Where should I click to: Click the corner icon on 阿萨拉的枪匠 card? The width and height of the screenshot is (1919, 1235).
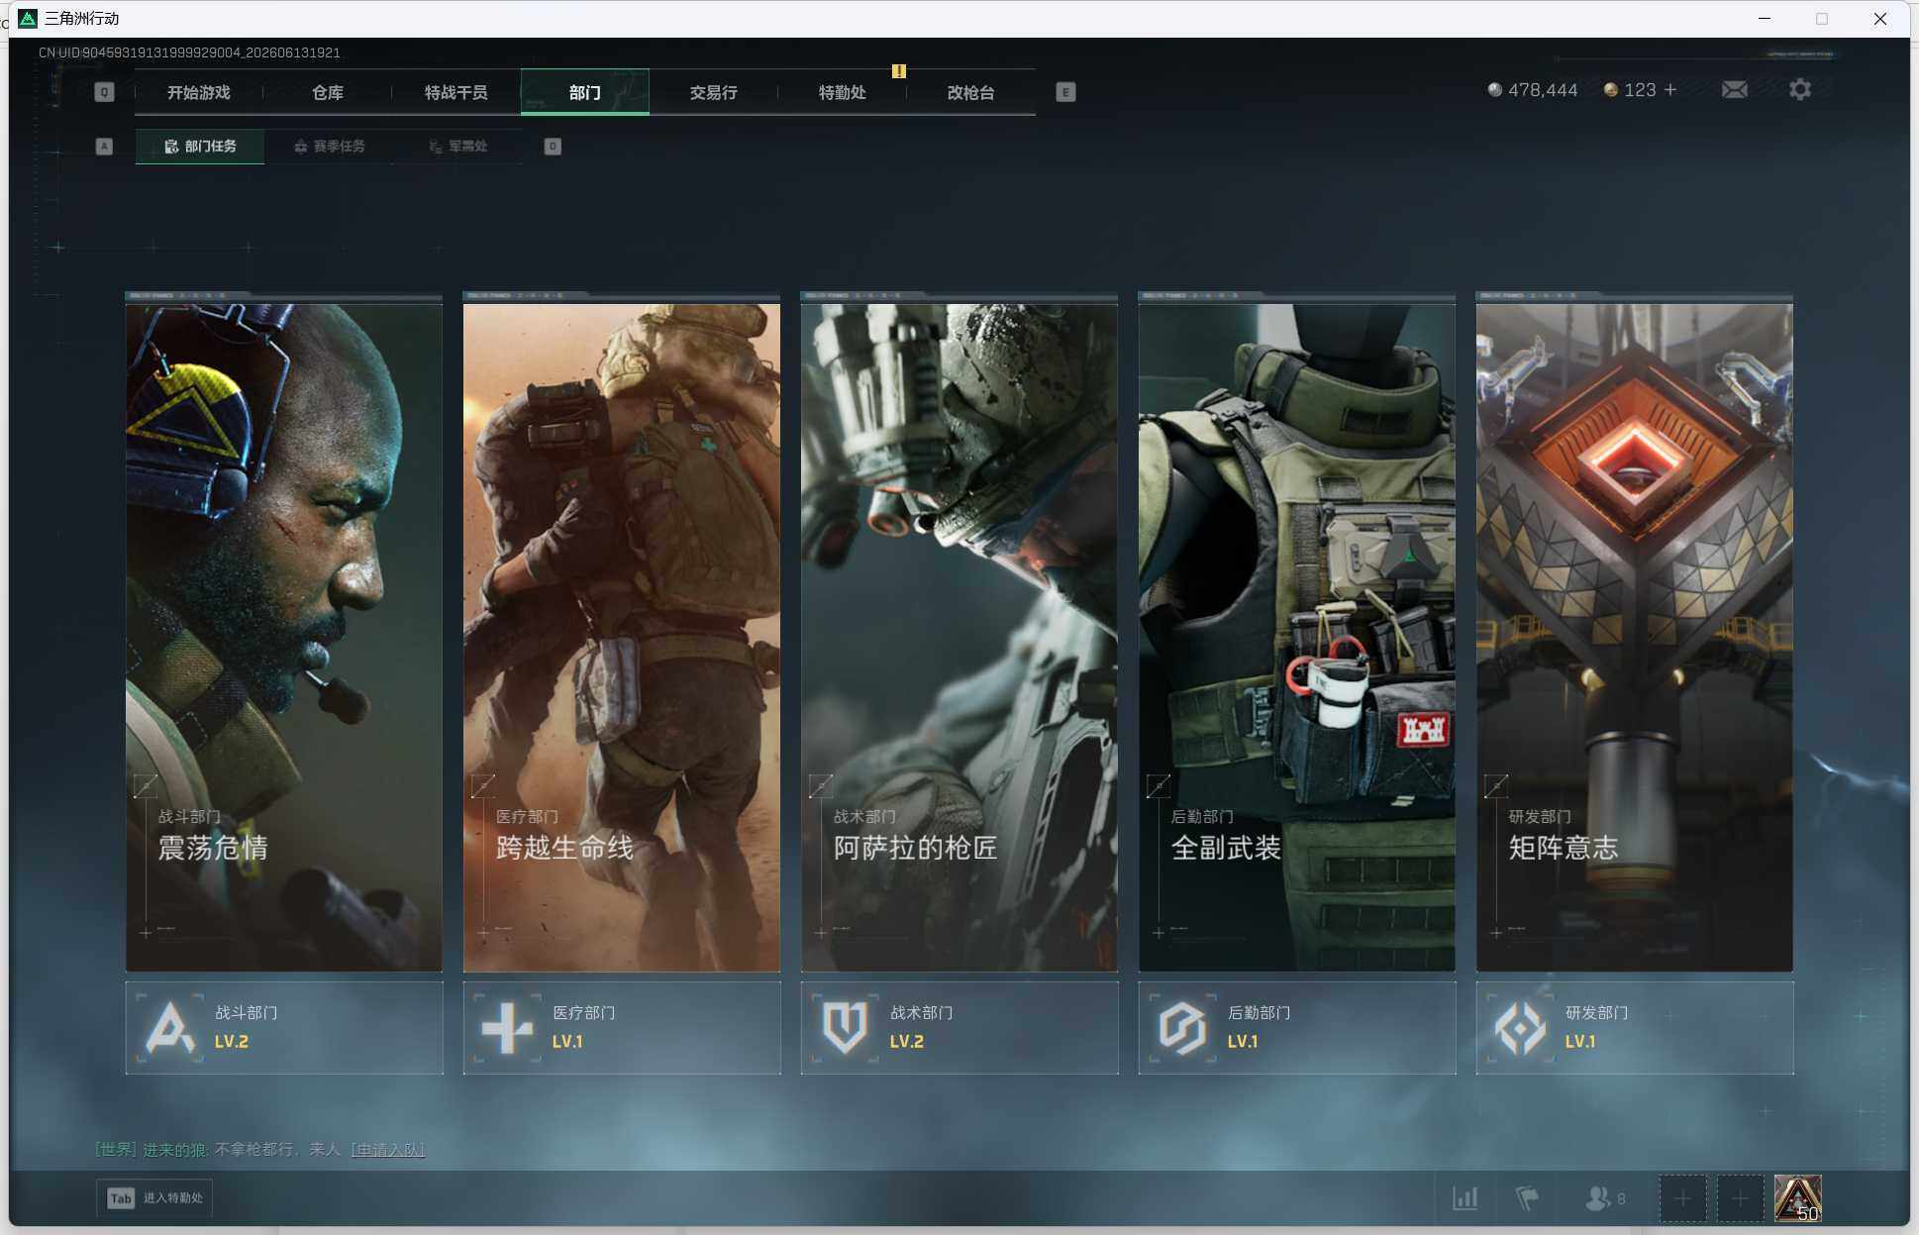coord(821,786)
